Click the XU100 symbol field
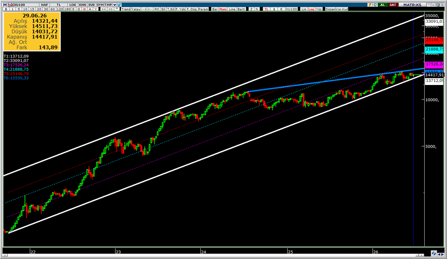This screenshot has width=447, height=259. [x=26, y=4]
